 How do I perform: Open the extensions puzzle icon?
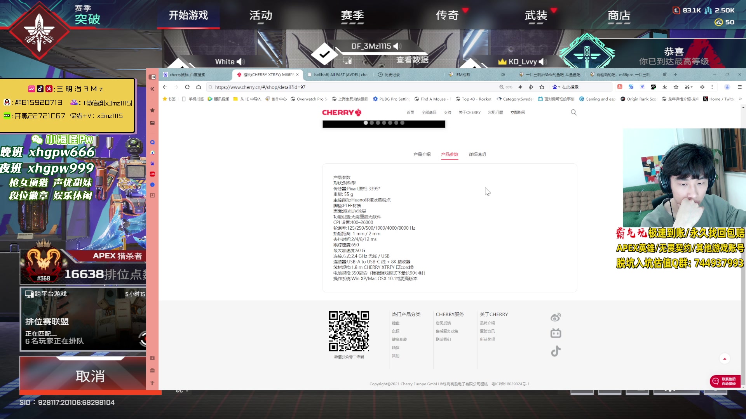(x=702, y=87)
